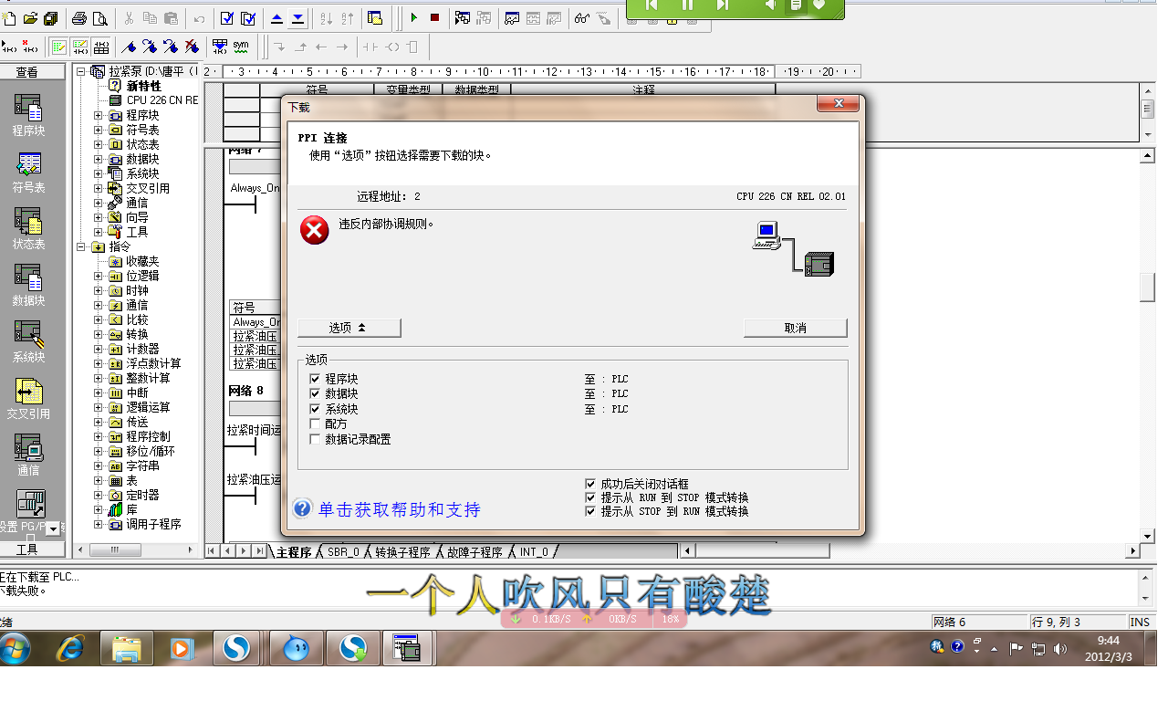This screenshot has width=1168, height=701.
Task: Toggle 提示从 STOP 到 RUN 模式转换 checkbox
Action: [x=590, y=511]
